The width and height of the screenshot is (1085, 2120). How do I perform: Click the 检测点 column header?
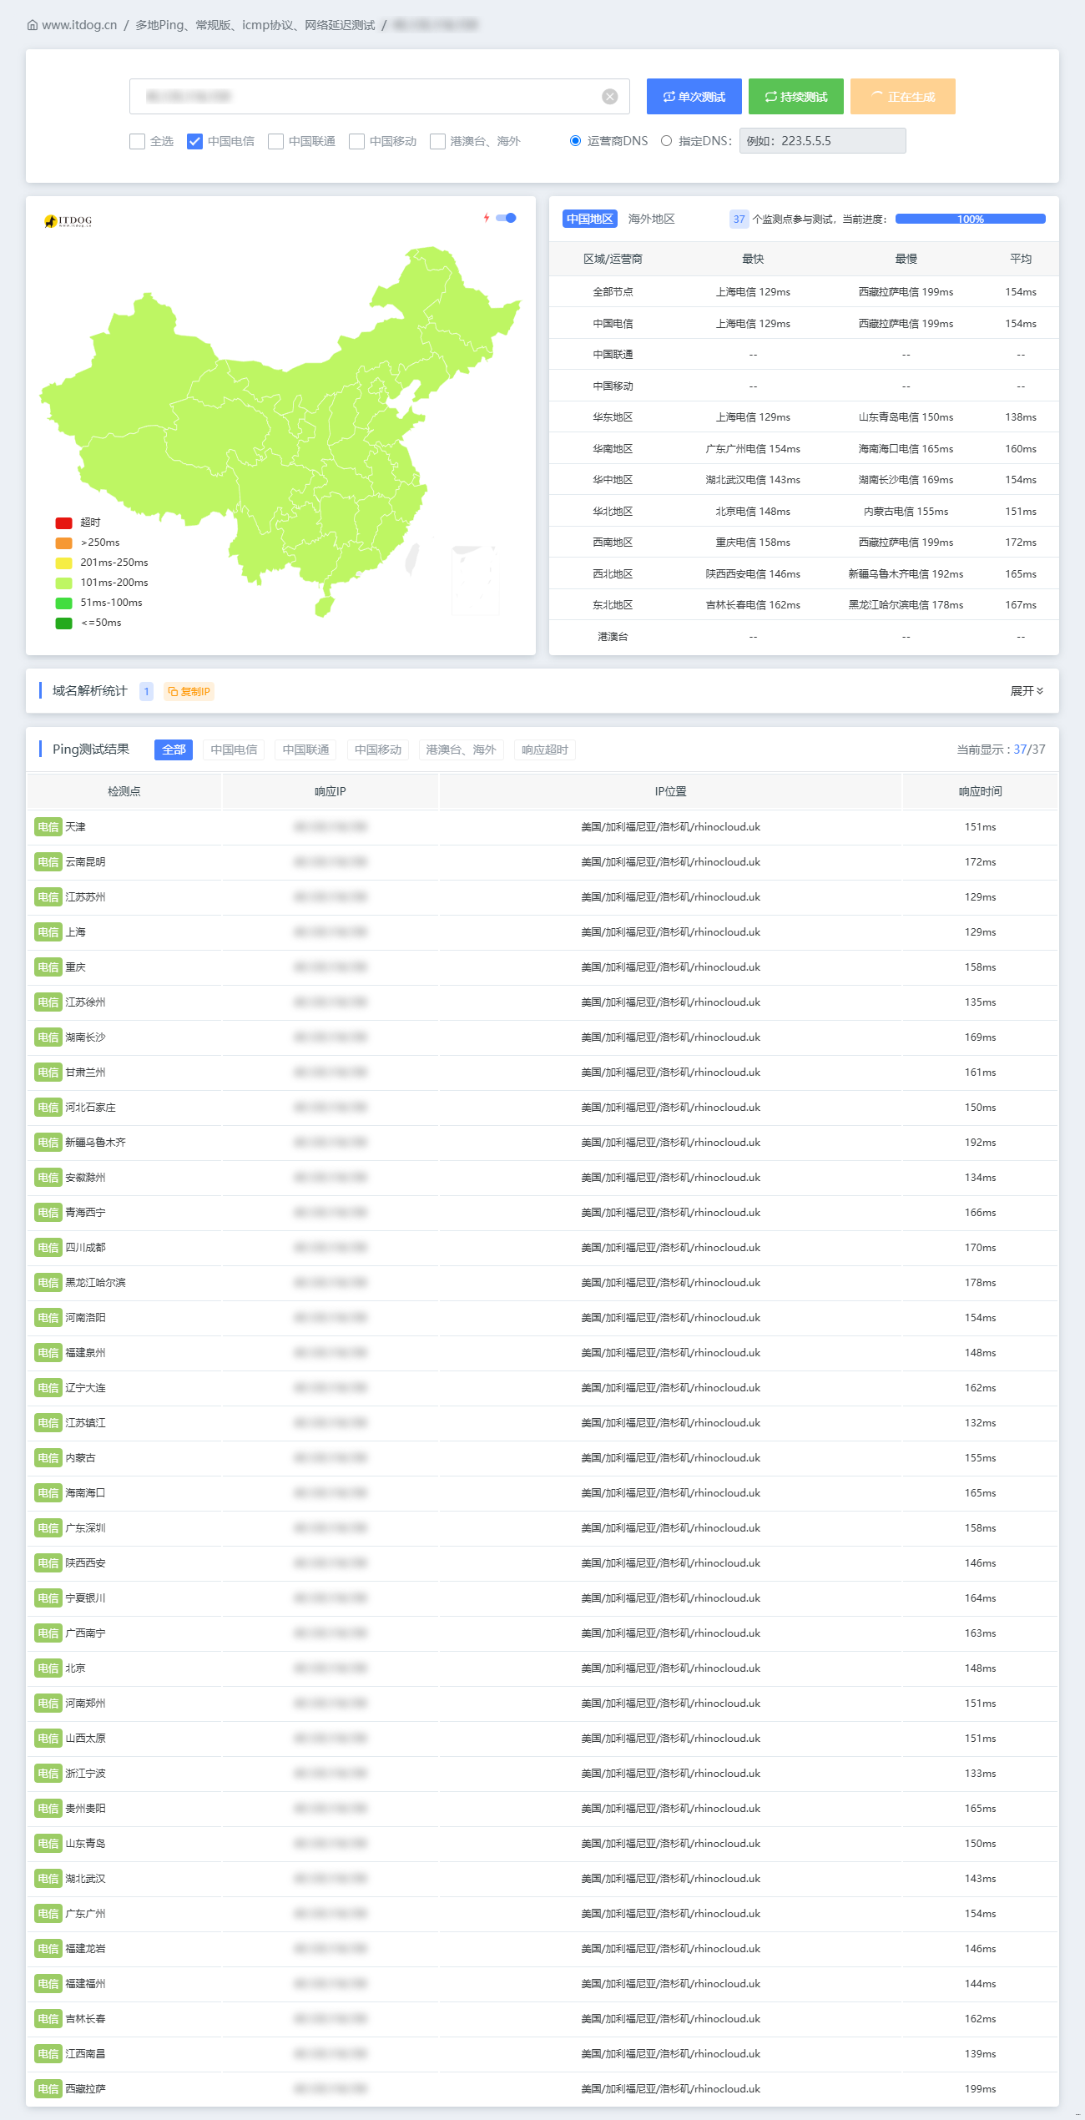[x=124, y=791]
